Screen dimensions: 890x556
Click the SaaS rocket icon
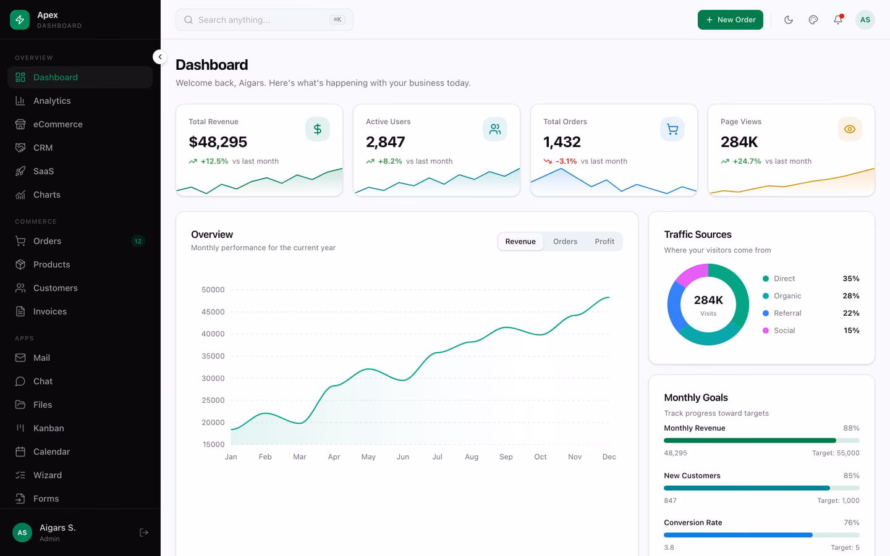click(x=20, y=171)
